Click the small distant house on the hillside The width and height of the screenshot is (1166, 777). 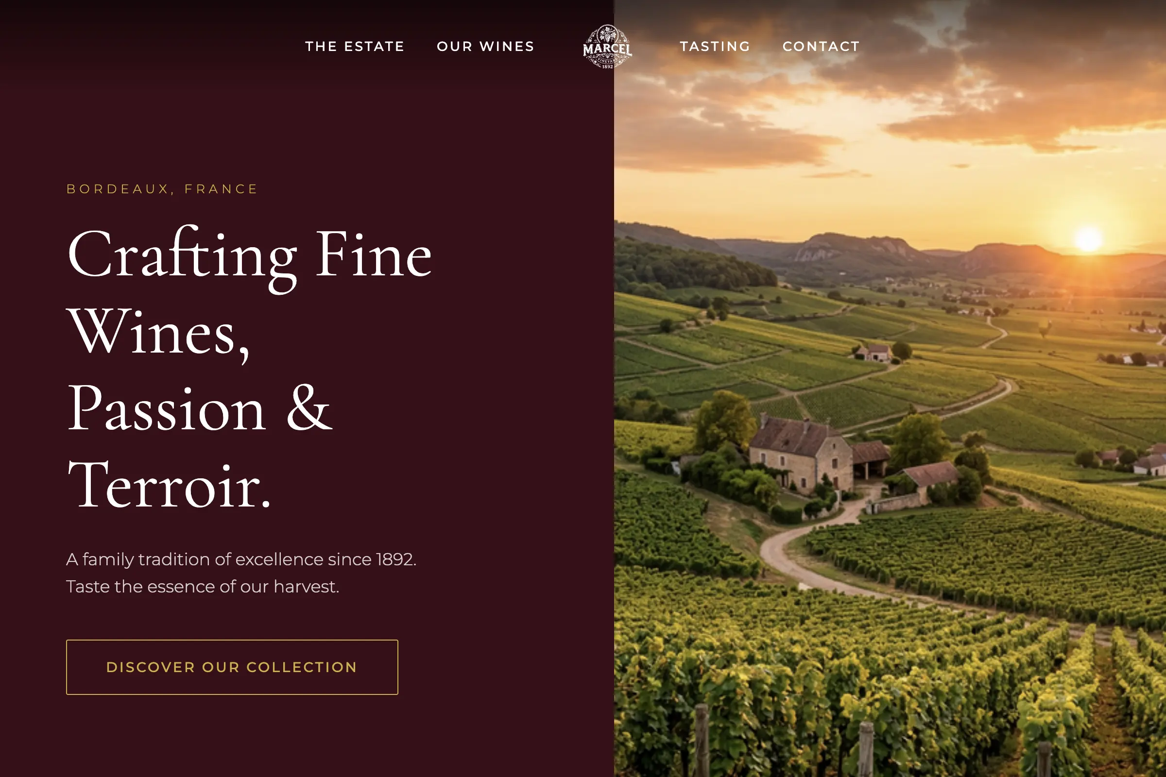coord(875,353)
